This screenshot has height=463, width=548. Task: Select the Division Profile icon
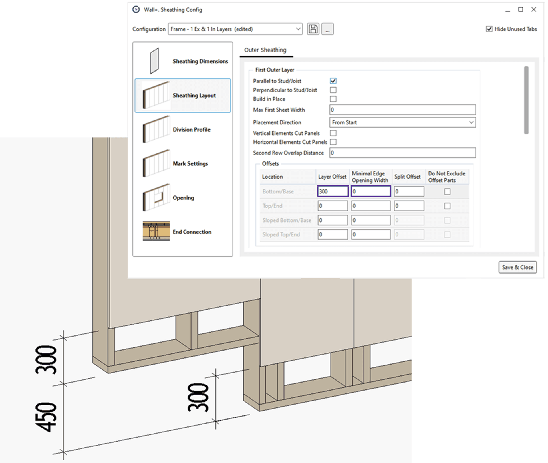click(156, 129)
